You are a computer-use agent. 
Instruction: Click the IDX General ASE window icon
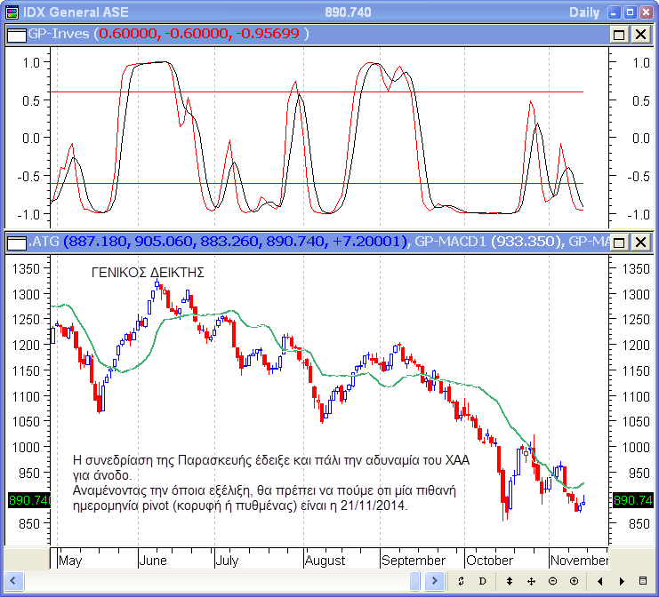pyautogui.click(x=9, y=12)
